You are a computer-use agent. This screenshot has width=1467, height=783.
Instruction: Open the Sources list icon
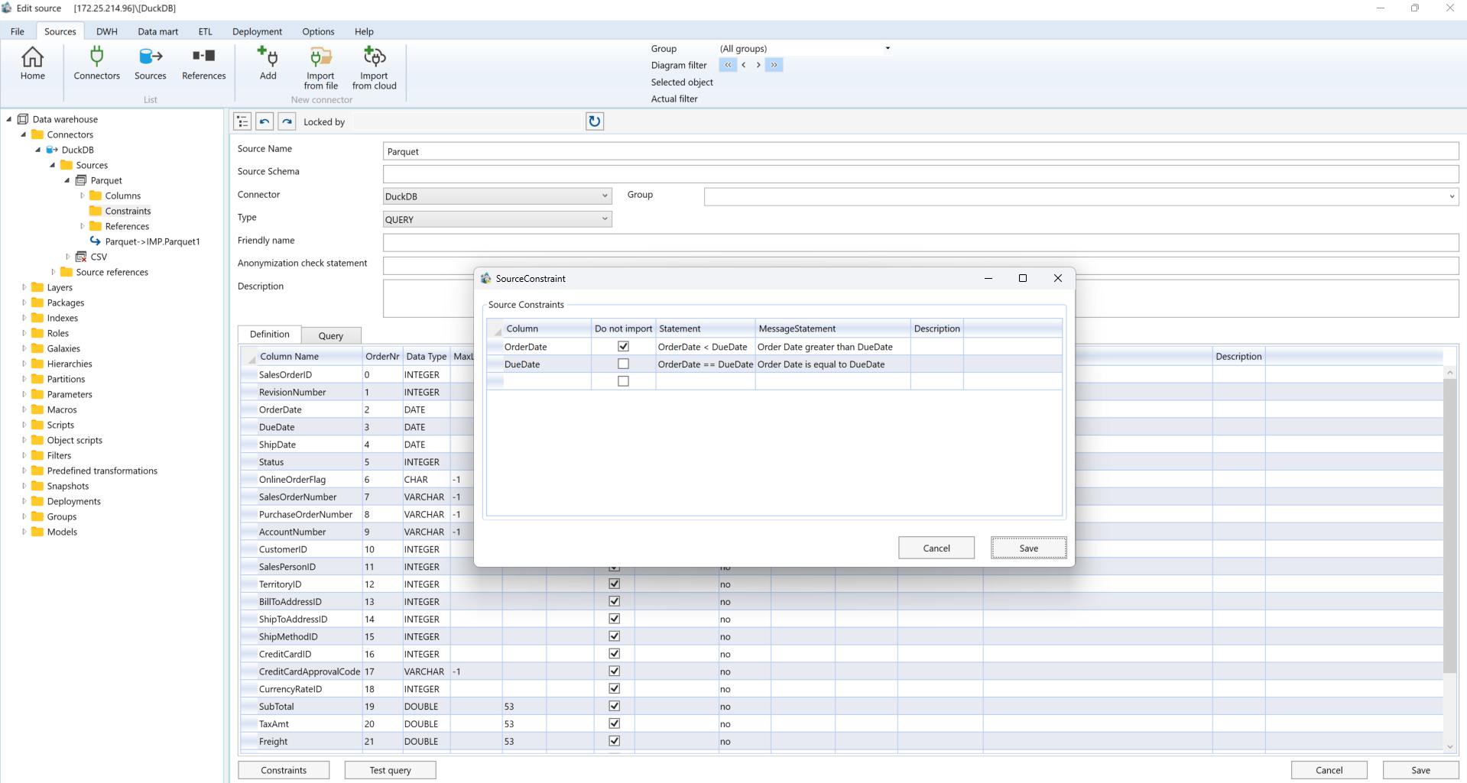coord(151,63)
